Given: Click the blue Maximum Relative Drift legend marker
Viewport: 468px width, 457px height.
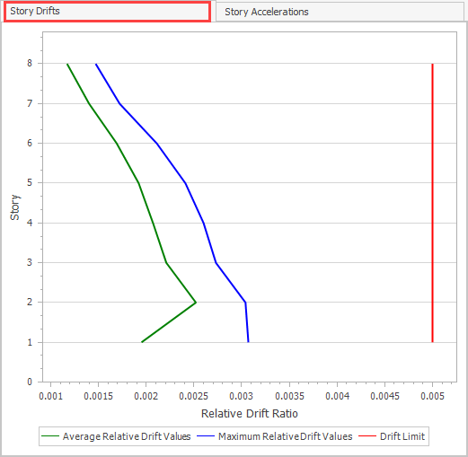Looking at the screenshot, I should 206,436.
